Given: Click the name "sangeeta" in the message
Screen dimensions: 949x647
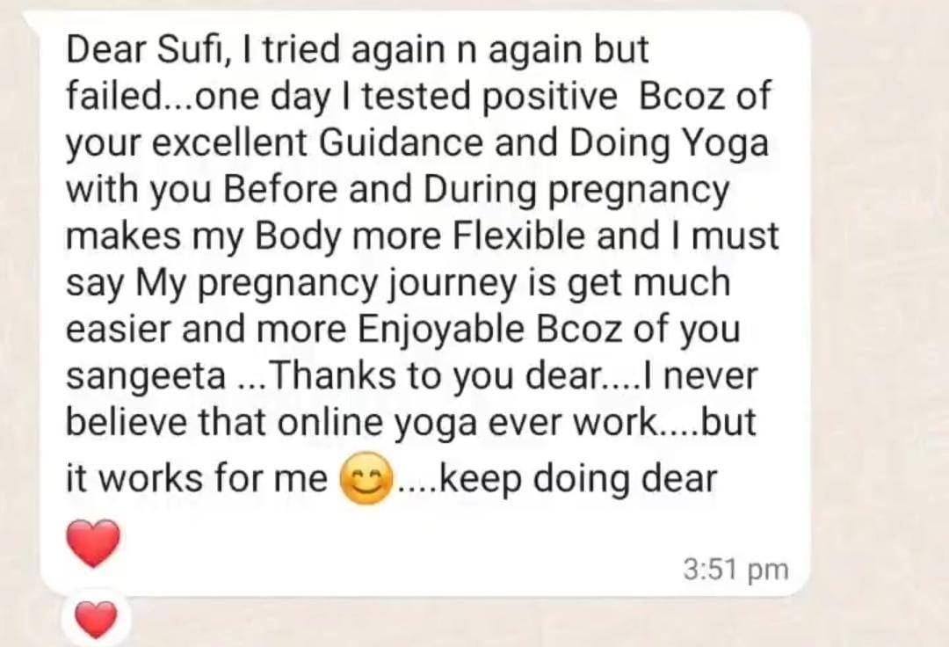Looking at the screenshot, I should [x=145, y=376].
